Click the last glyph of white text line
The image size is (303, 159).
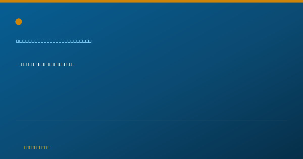pos(73,64)
